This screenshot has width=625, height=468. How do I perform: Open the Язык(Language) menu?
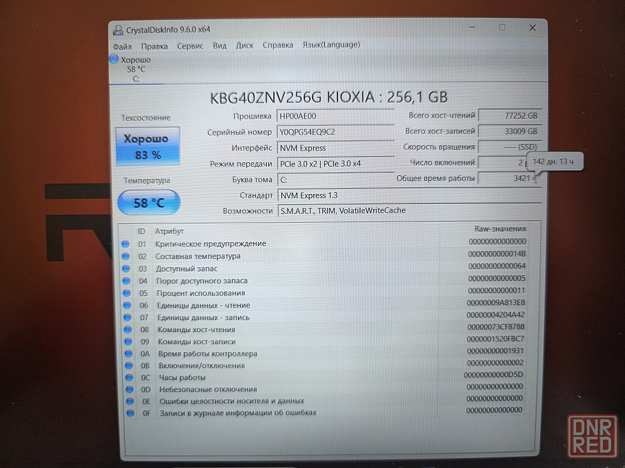tap(331, 44)
